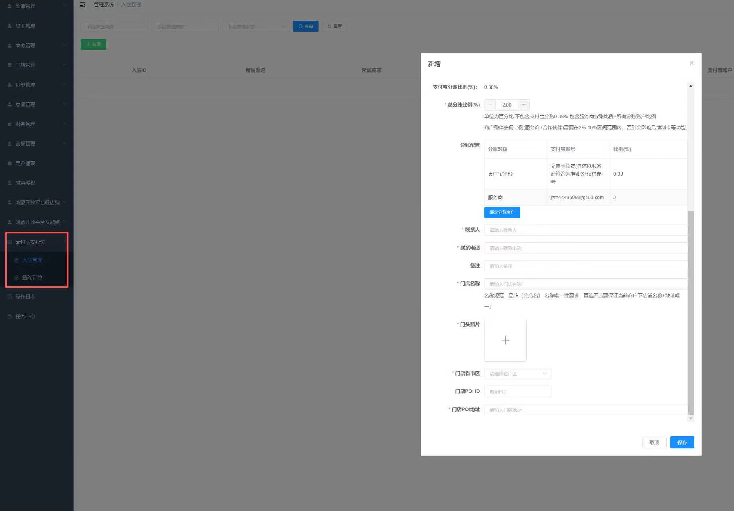The height and width of the screenshot is (511, 734).
Task: Click the 应用授权 sidebar icon
Action: tap(10, 183)
